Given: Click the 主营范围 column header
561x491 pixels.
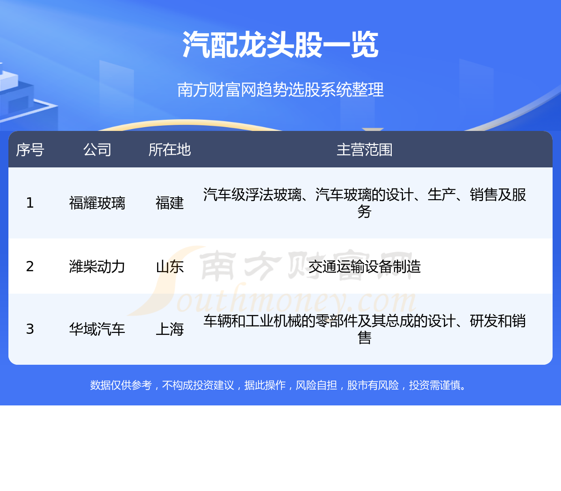Looking at the screenshot, I should pos(365,150).
